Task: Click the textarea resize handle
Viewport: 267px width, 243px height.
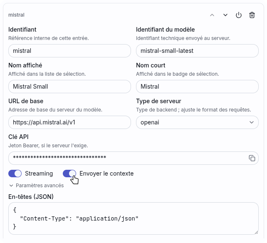Action: pyautogui.click(x=256, y=233)
